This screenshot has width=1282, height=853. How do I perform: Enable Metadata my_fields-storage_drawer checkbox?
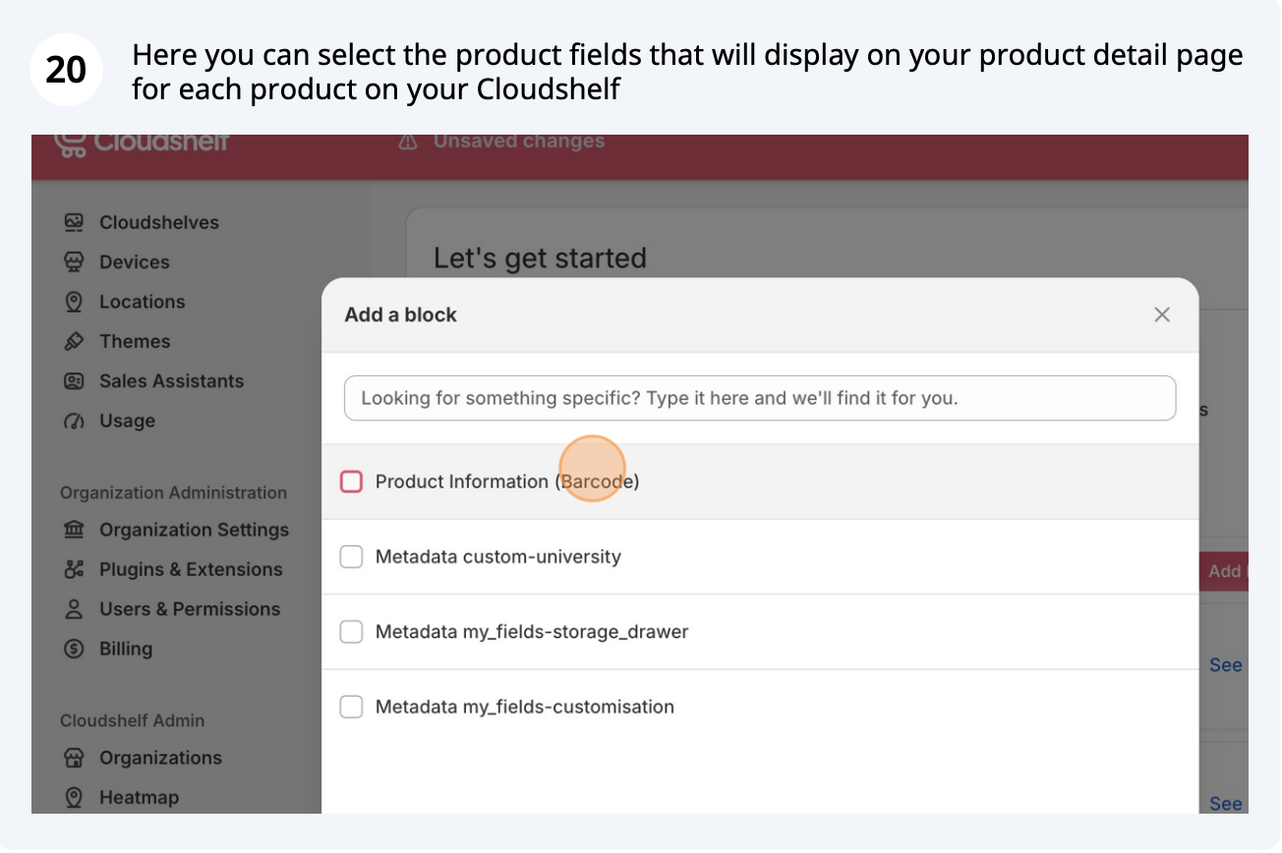point(351,632)
